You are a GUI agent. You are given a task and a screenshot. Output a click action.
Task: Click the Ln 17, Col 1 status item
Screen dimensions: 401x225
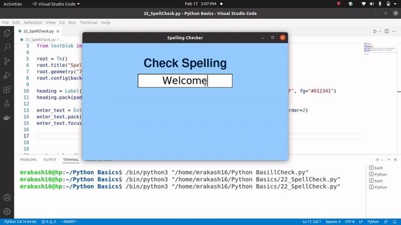coord(311,222)
